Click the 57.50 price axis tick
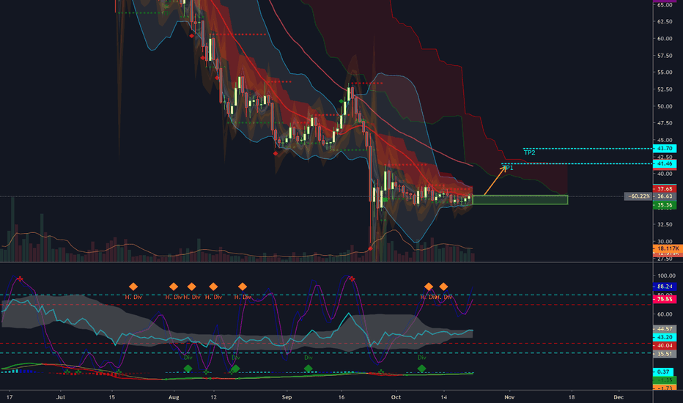 coord(665,56)
